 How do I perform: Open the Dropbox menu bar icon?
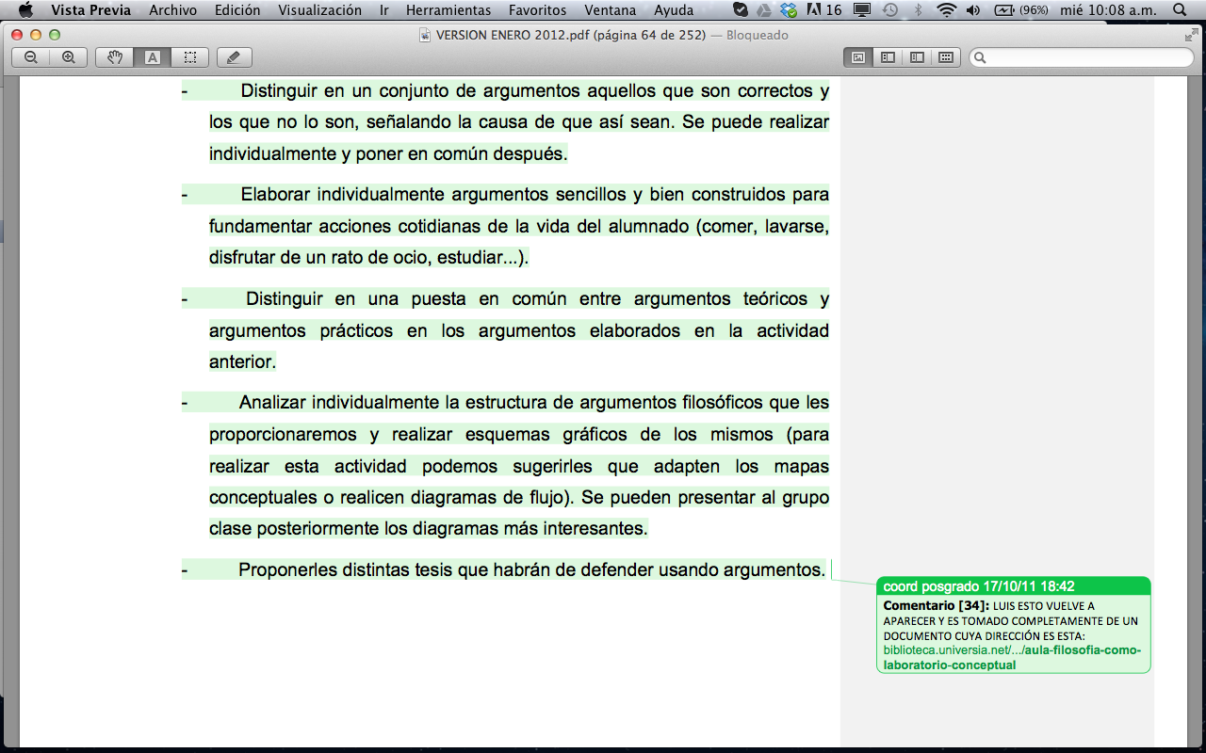point(788,10)
